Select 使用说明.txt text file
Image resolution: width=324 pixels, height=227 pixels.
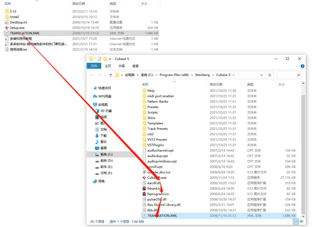tap(18, 49)
